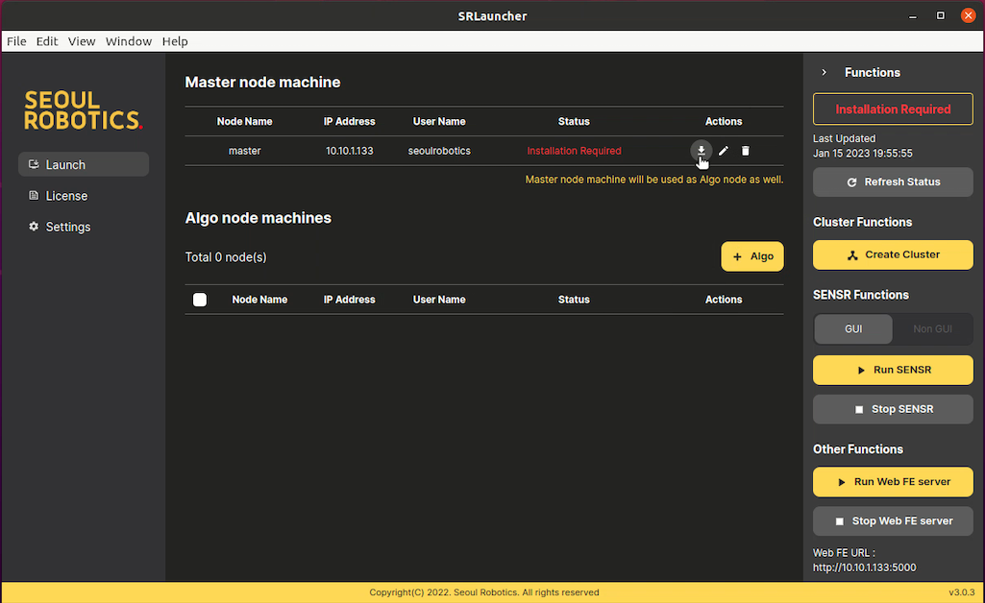Select the Launch item in the sidebar

(83, 163)
